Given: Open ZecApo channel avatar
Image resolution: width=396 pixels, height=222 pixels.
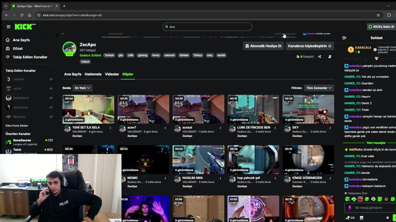Looking at the screenshot, I should point(69,49).
